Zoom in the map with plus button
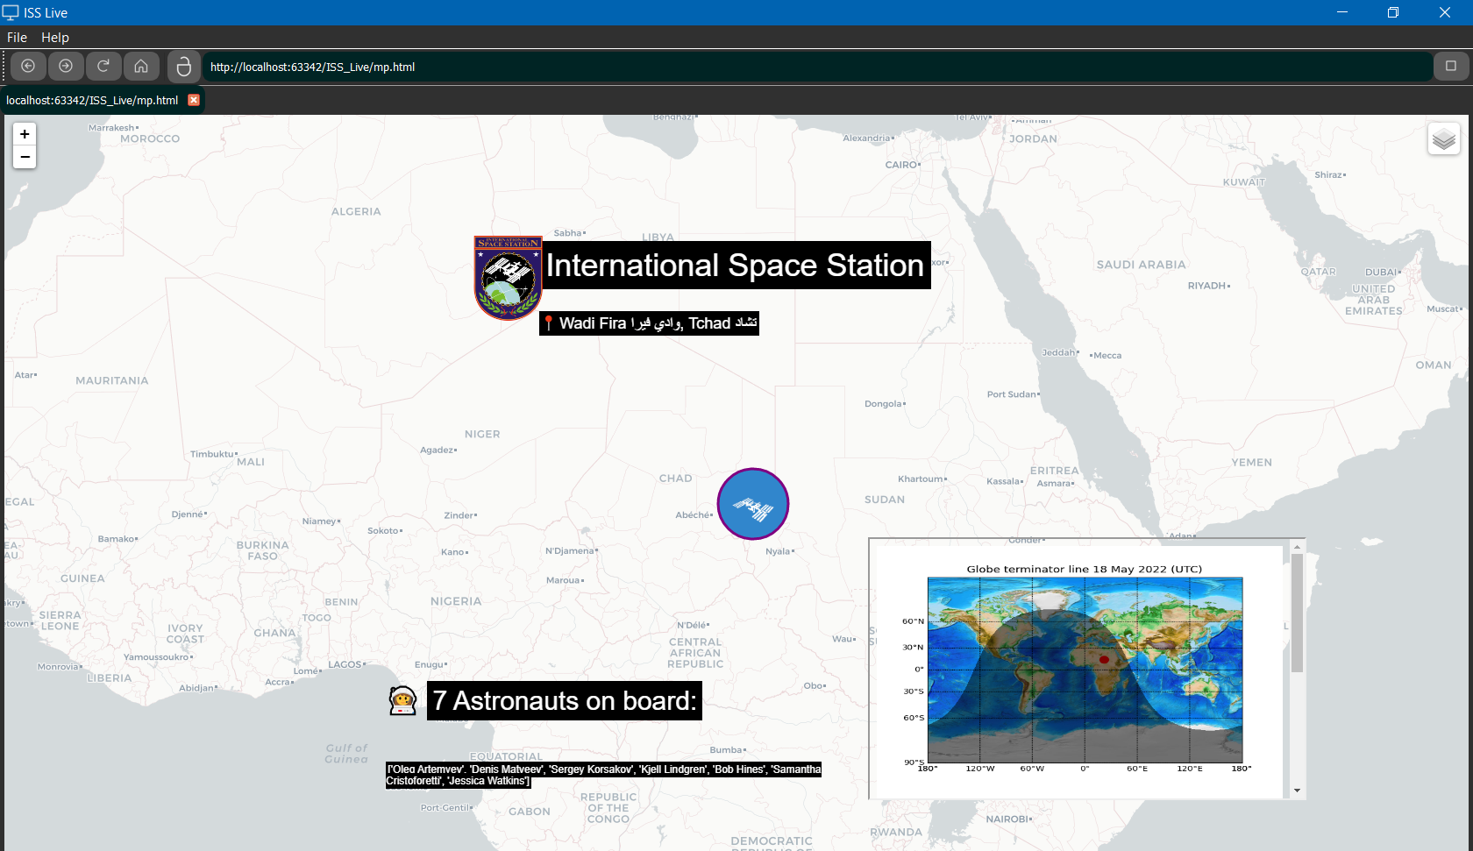 (x=25, y=134)
